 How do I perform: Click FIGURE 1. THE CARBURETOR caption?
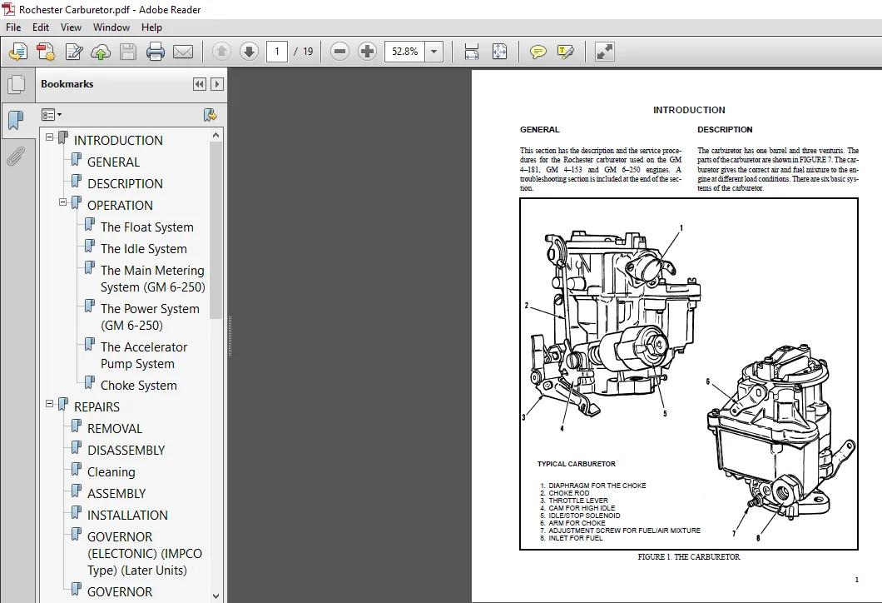[688, 557]
